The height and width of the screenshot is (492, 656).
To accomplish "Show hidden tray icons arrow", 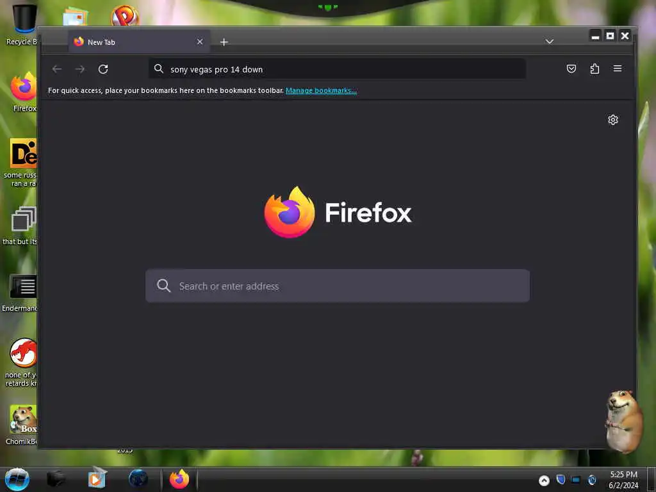I will click(544, 480).
